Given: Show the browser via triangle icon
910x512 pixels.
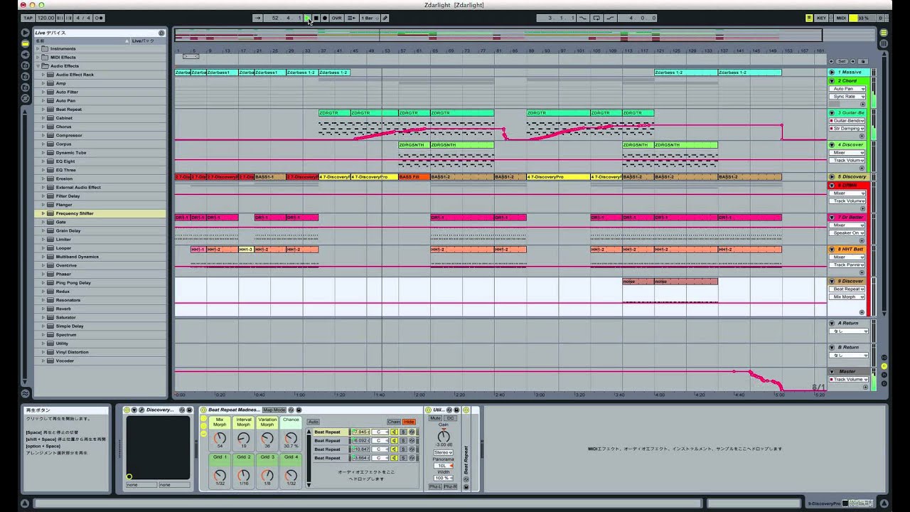Looking at the screenshot, I should [x=25, y=33].
